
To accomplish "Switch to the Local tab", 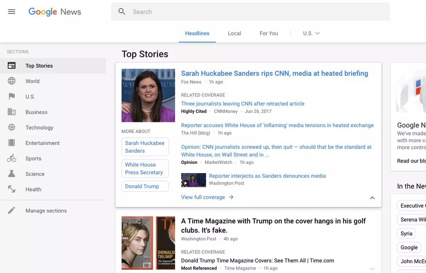I will [234, 33].
